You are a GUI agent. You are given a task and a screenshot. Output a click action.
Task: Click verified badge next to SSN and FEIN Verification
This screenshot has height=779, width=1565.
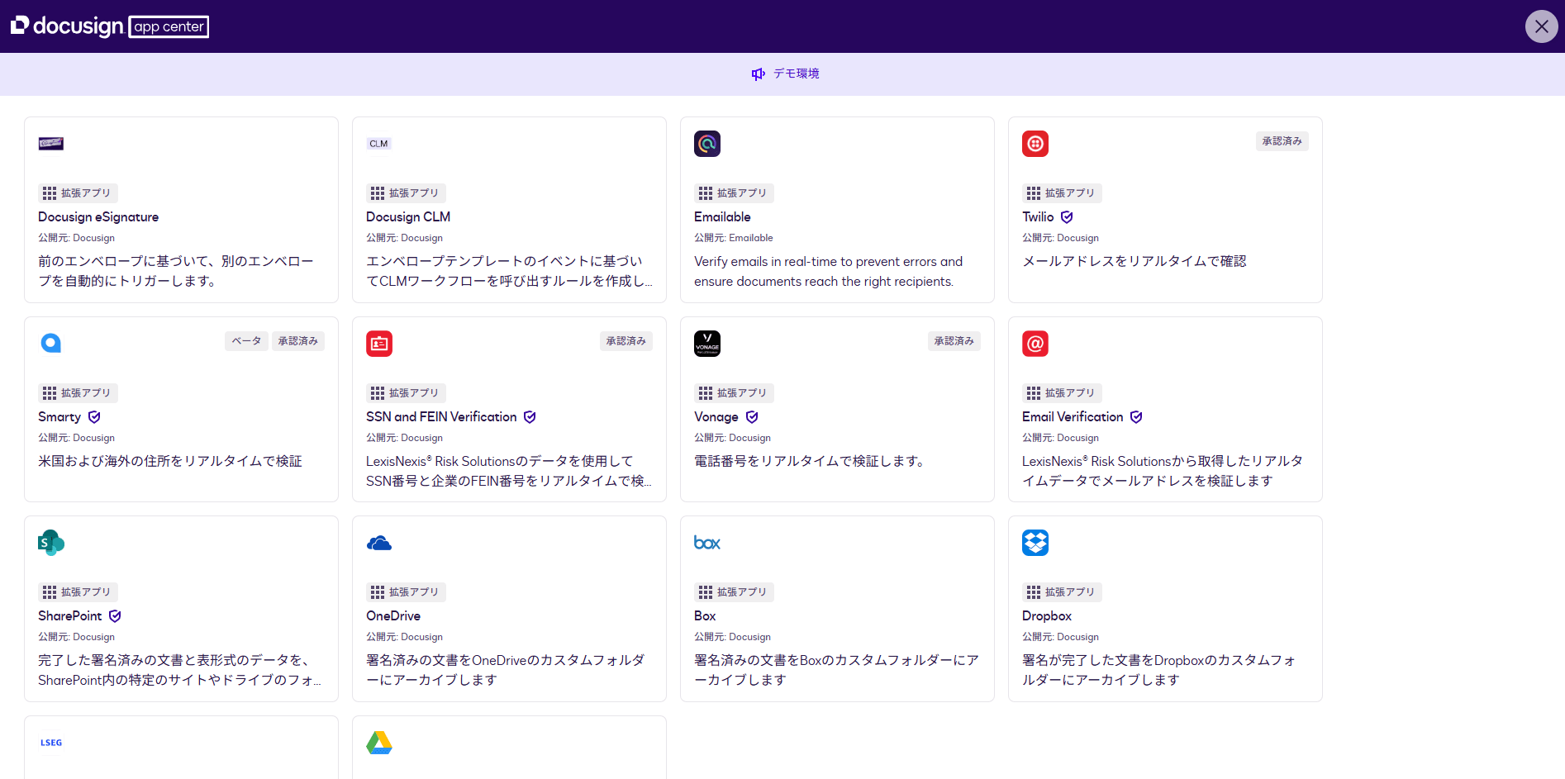[x=530, y=417]
